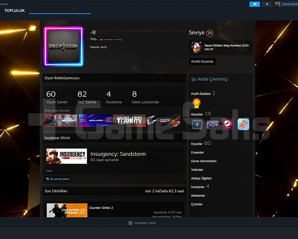Open the 50+ game collector badge
The height and width of the screenshot is (239, 298).
click(212, 125)
